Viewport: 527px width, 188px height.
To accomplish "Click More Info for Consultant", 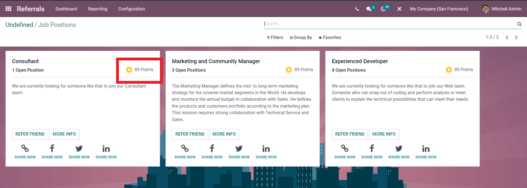I will tap(64, 134).
